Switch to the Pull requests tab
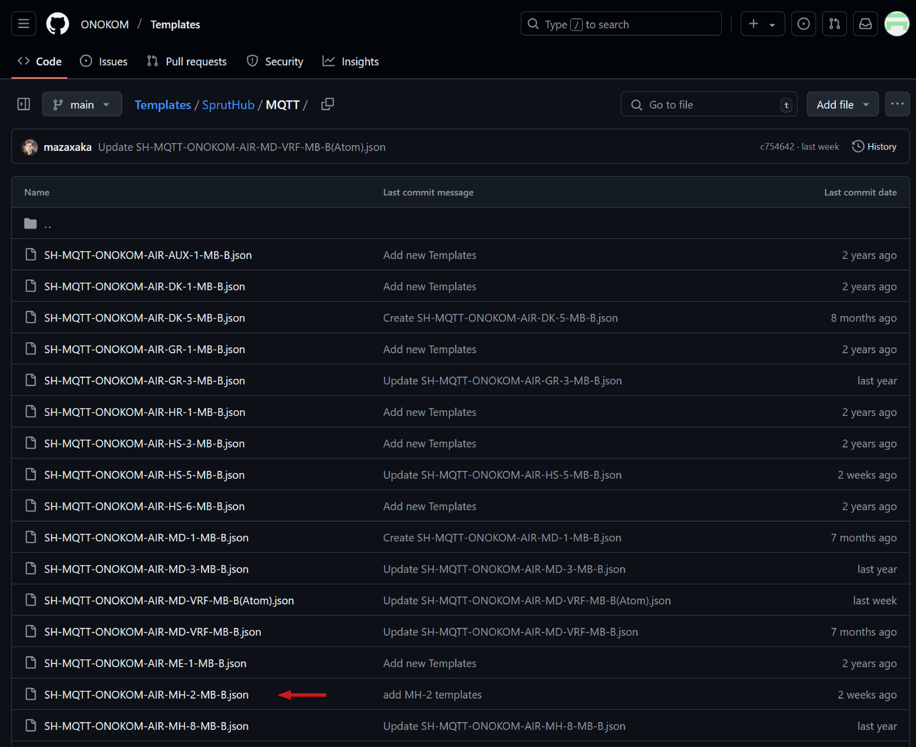This screenshot has height=747, width=916. coord(187,62)
